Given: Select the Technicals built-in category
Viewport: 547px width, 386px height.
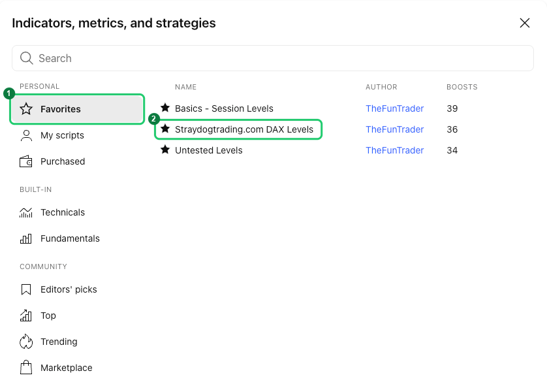Looking at the screenshot, I should (77, 212).
